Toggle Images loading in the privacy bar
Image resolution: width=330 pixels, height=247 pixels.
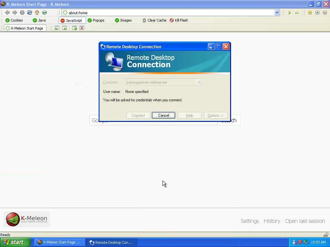123,20
